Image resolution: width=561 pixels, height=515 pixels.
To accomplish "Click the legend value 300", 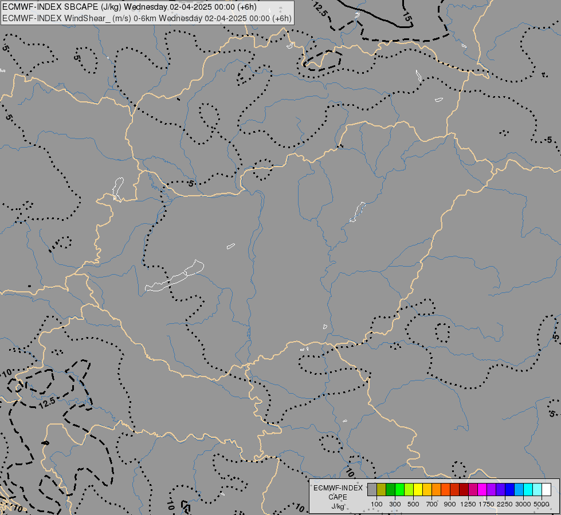I will pyautogui.click(x=395, y=504).
